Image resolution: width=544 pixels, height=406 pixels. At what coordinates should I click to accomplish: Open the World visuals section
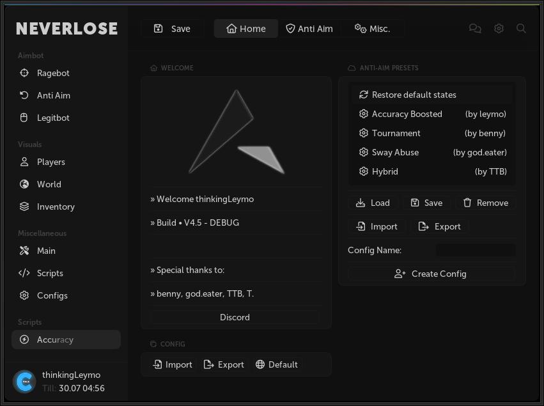[x=48, y=184]
